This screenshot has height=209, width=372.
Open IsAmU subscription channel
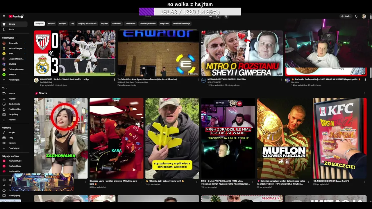tap(15, 54)
